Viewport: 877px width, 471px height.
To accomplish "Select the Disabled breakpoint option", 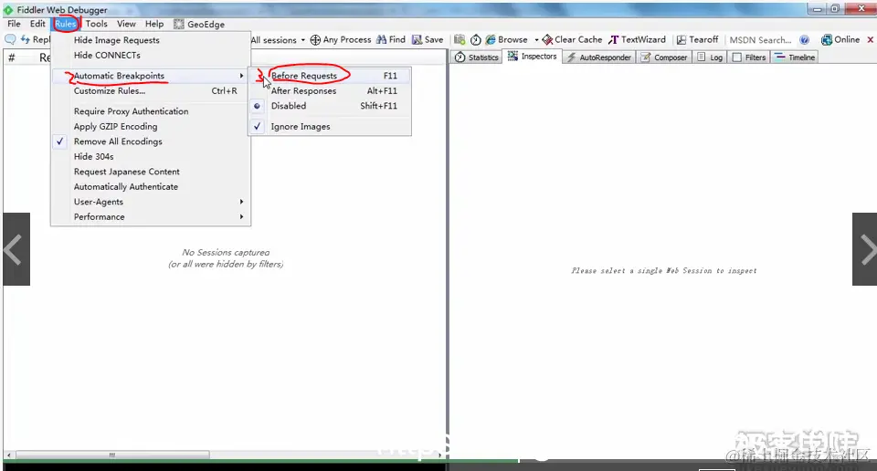I will click(330, 106).
